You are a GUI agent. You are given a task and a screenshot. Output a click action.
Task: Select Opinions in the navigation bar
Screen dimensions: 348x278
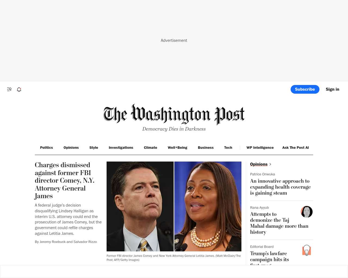71,148
